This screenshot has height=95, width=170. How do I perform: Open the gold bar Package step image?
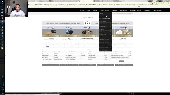point(51,33)
